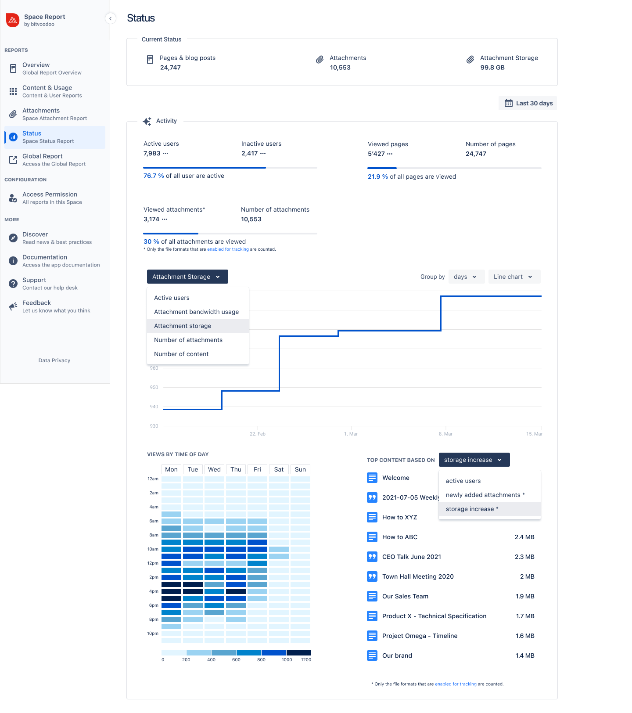Collapse the sidebar with the chevron button
This screenshot has height=713, width=632.
coord(111,18)
